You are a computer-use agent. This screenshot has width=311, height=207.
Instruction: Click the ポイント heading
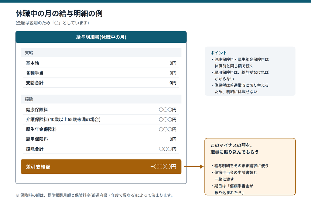(x=218, y=53)
